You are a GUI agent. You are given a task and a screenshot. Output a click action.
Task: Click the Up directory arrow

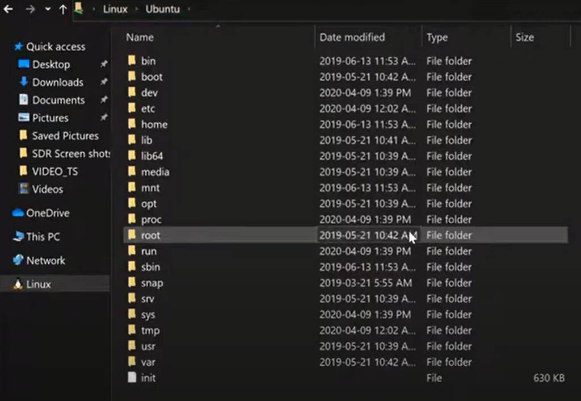63,10
